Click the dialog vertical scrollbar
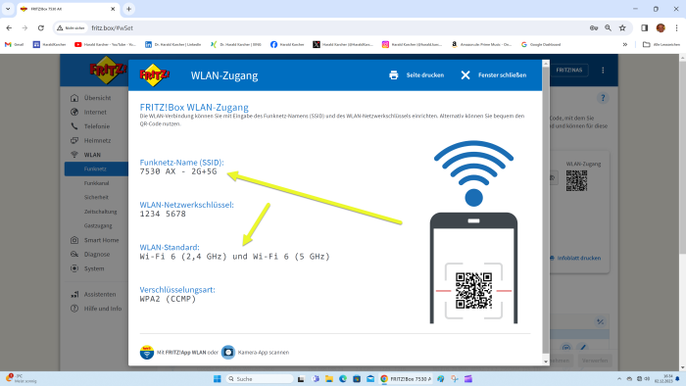The image size is (686, 386). [546, 213]
